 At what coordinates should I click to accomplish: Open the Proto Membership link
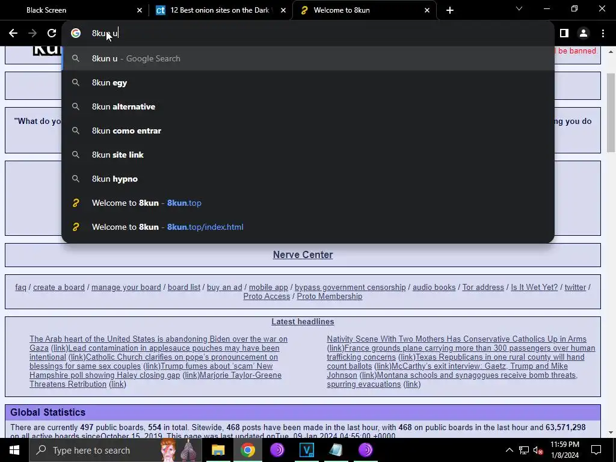coord(329,296)
